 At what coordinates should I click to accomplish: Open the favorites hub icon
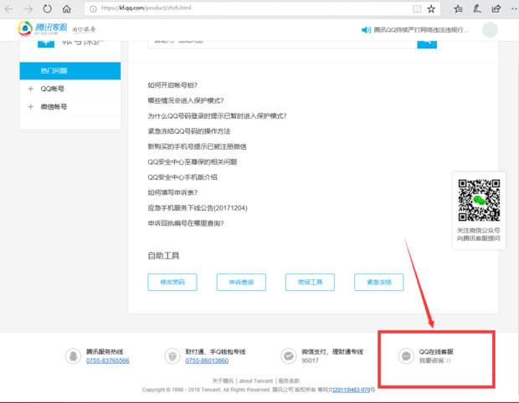(x=458, y=9)
